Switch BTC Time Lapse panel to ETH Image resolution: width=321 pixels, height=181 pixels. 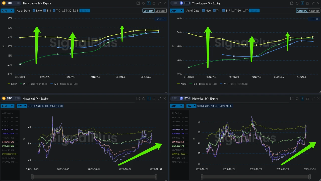click(x=17, y=3)
